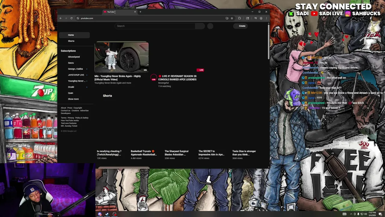Image resolution: width=385 pixels, height=217 pixels.
Task: Click the page vertical scrollbar
Action: (269, 42)
